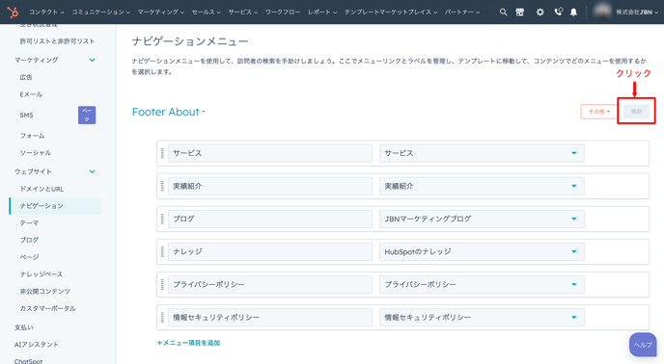Open ページ in the sidebar
This screenshot has width=664, height=364.
point(29,257)
